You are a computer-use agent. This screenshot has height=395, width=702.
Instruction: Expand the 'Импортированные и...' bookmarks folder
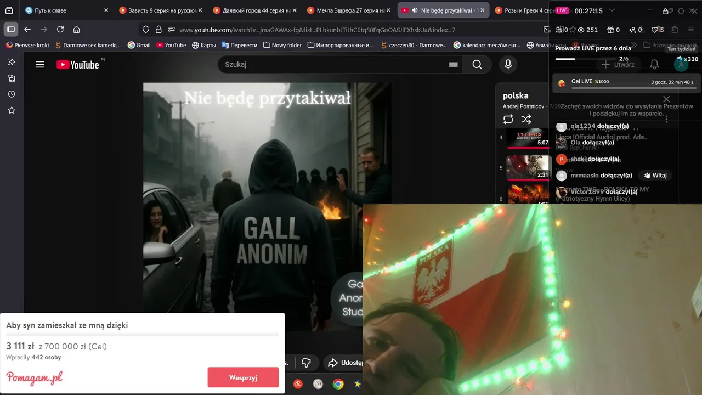click(x=340, y=45)
